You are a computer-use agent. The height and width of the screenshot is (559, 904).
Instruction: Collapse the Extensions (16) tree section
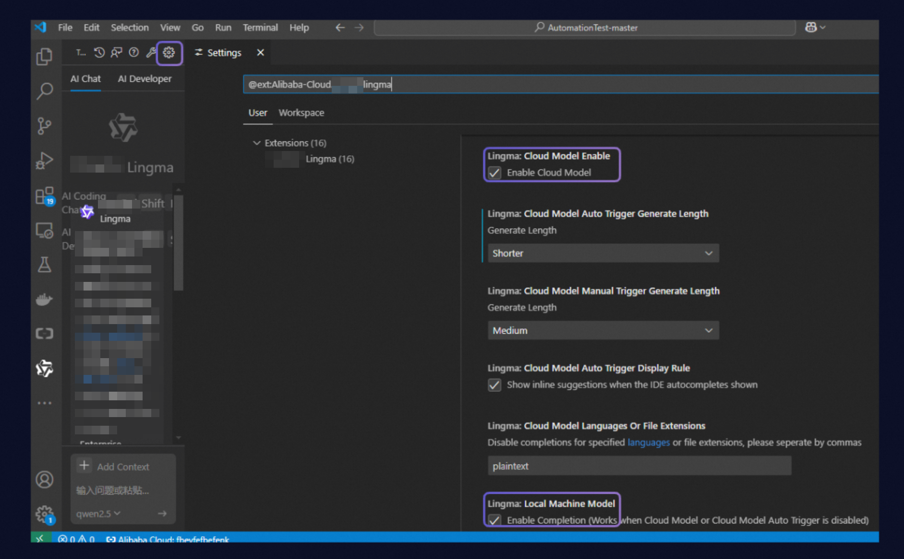pos(257,143)
